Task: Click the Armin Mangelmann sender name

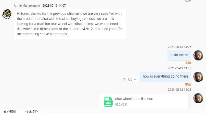Action: [27, 5]
